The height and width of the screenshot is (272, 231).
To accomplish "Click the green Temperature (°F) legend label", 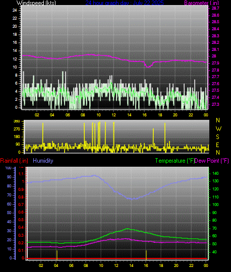I will [x=175, y=161].
